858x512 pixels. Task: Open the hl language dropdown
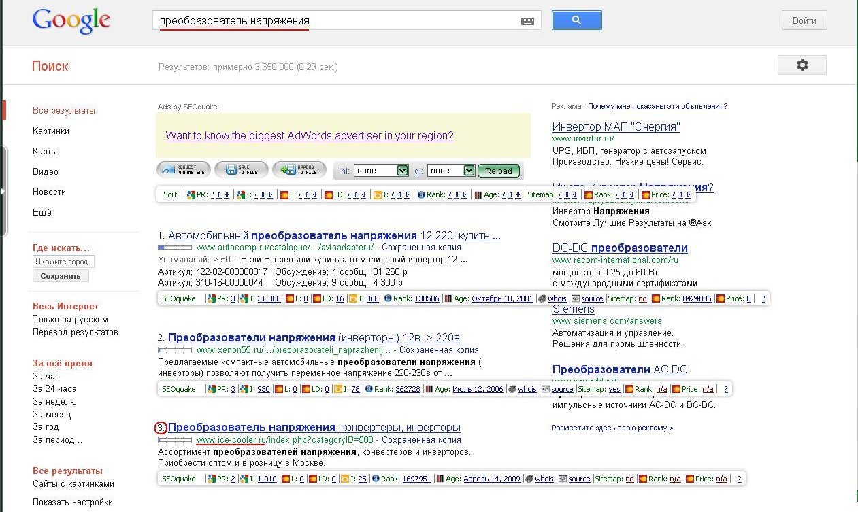(x=381, y=171)
